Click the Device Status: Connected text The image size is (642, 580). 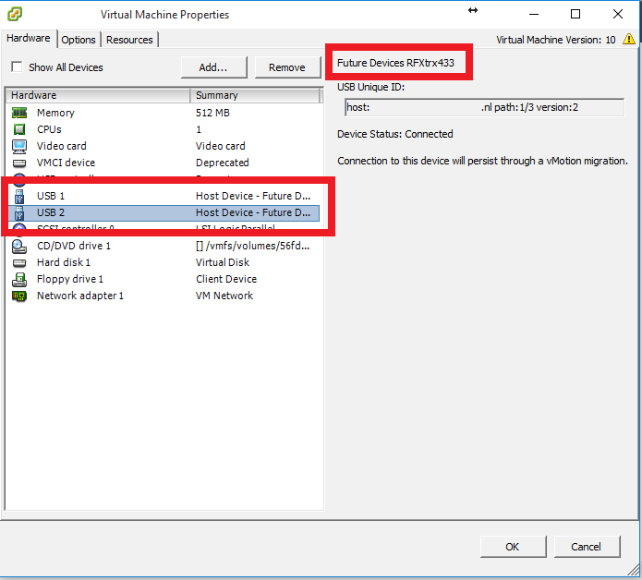[x=395, y=134]
